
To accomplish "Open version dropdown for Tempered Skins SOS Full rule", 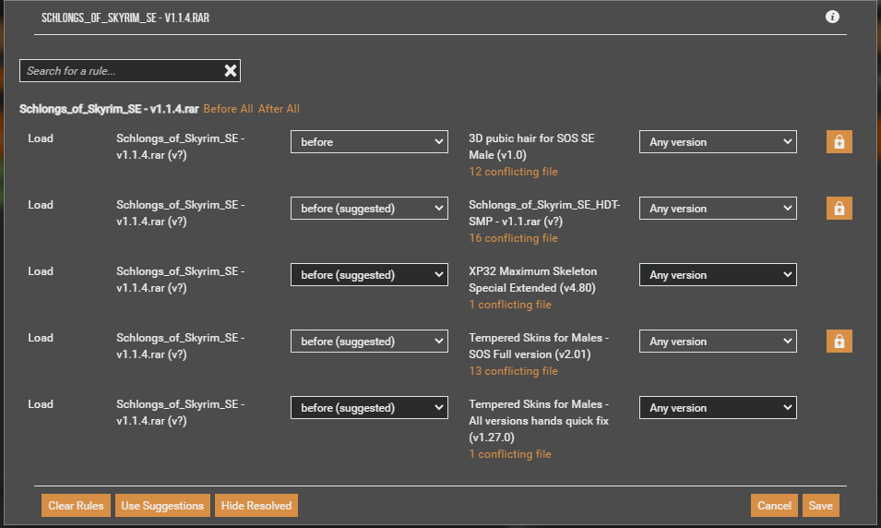I will (x=718, y=342).
